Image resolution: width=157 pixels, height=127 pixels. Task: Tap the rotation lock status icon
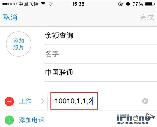pos(121,4)
